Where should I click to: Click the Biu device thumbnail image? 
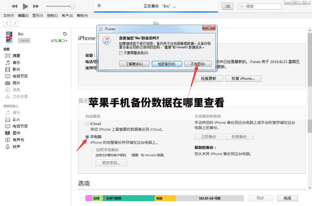(x=9, y=37)
